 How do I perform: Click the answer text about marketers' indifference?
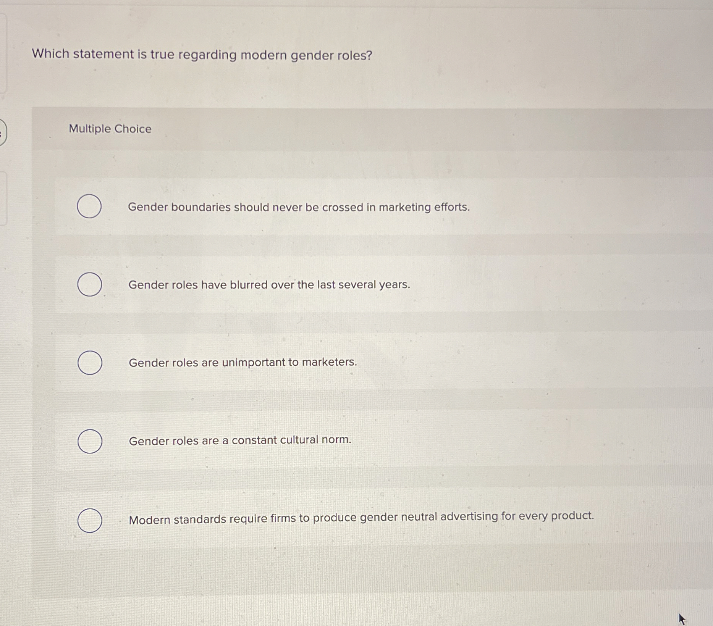coord(243,363)
